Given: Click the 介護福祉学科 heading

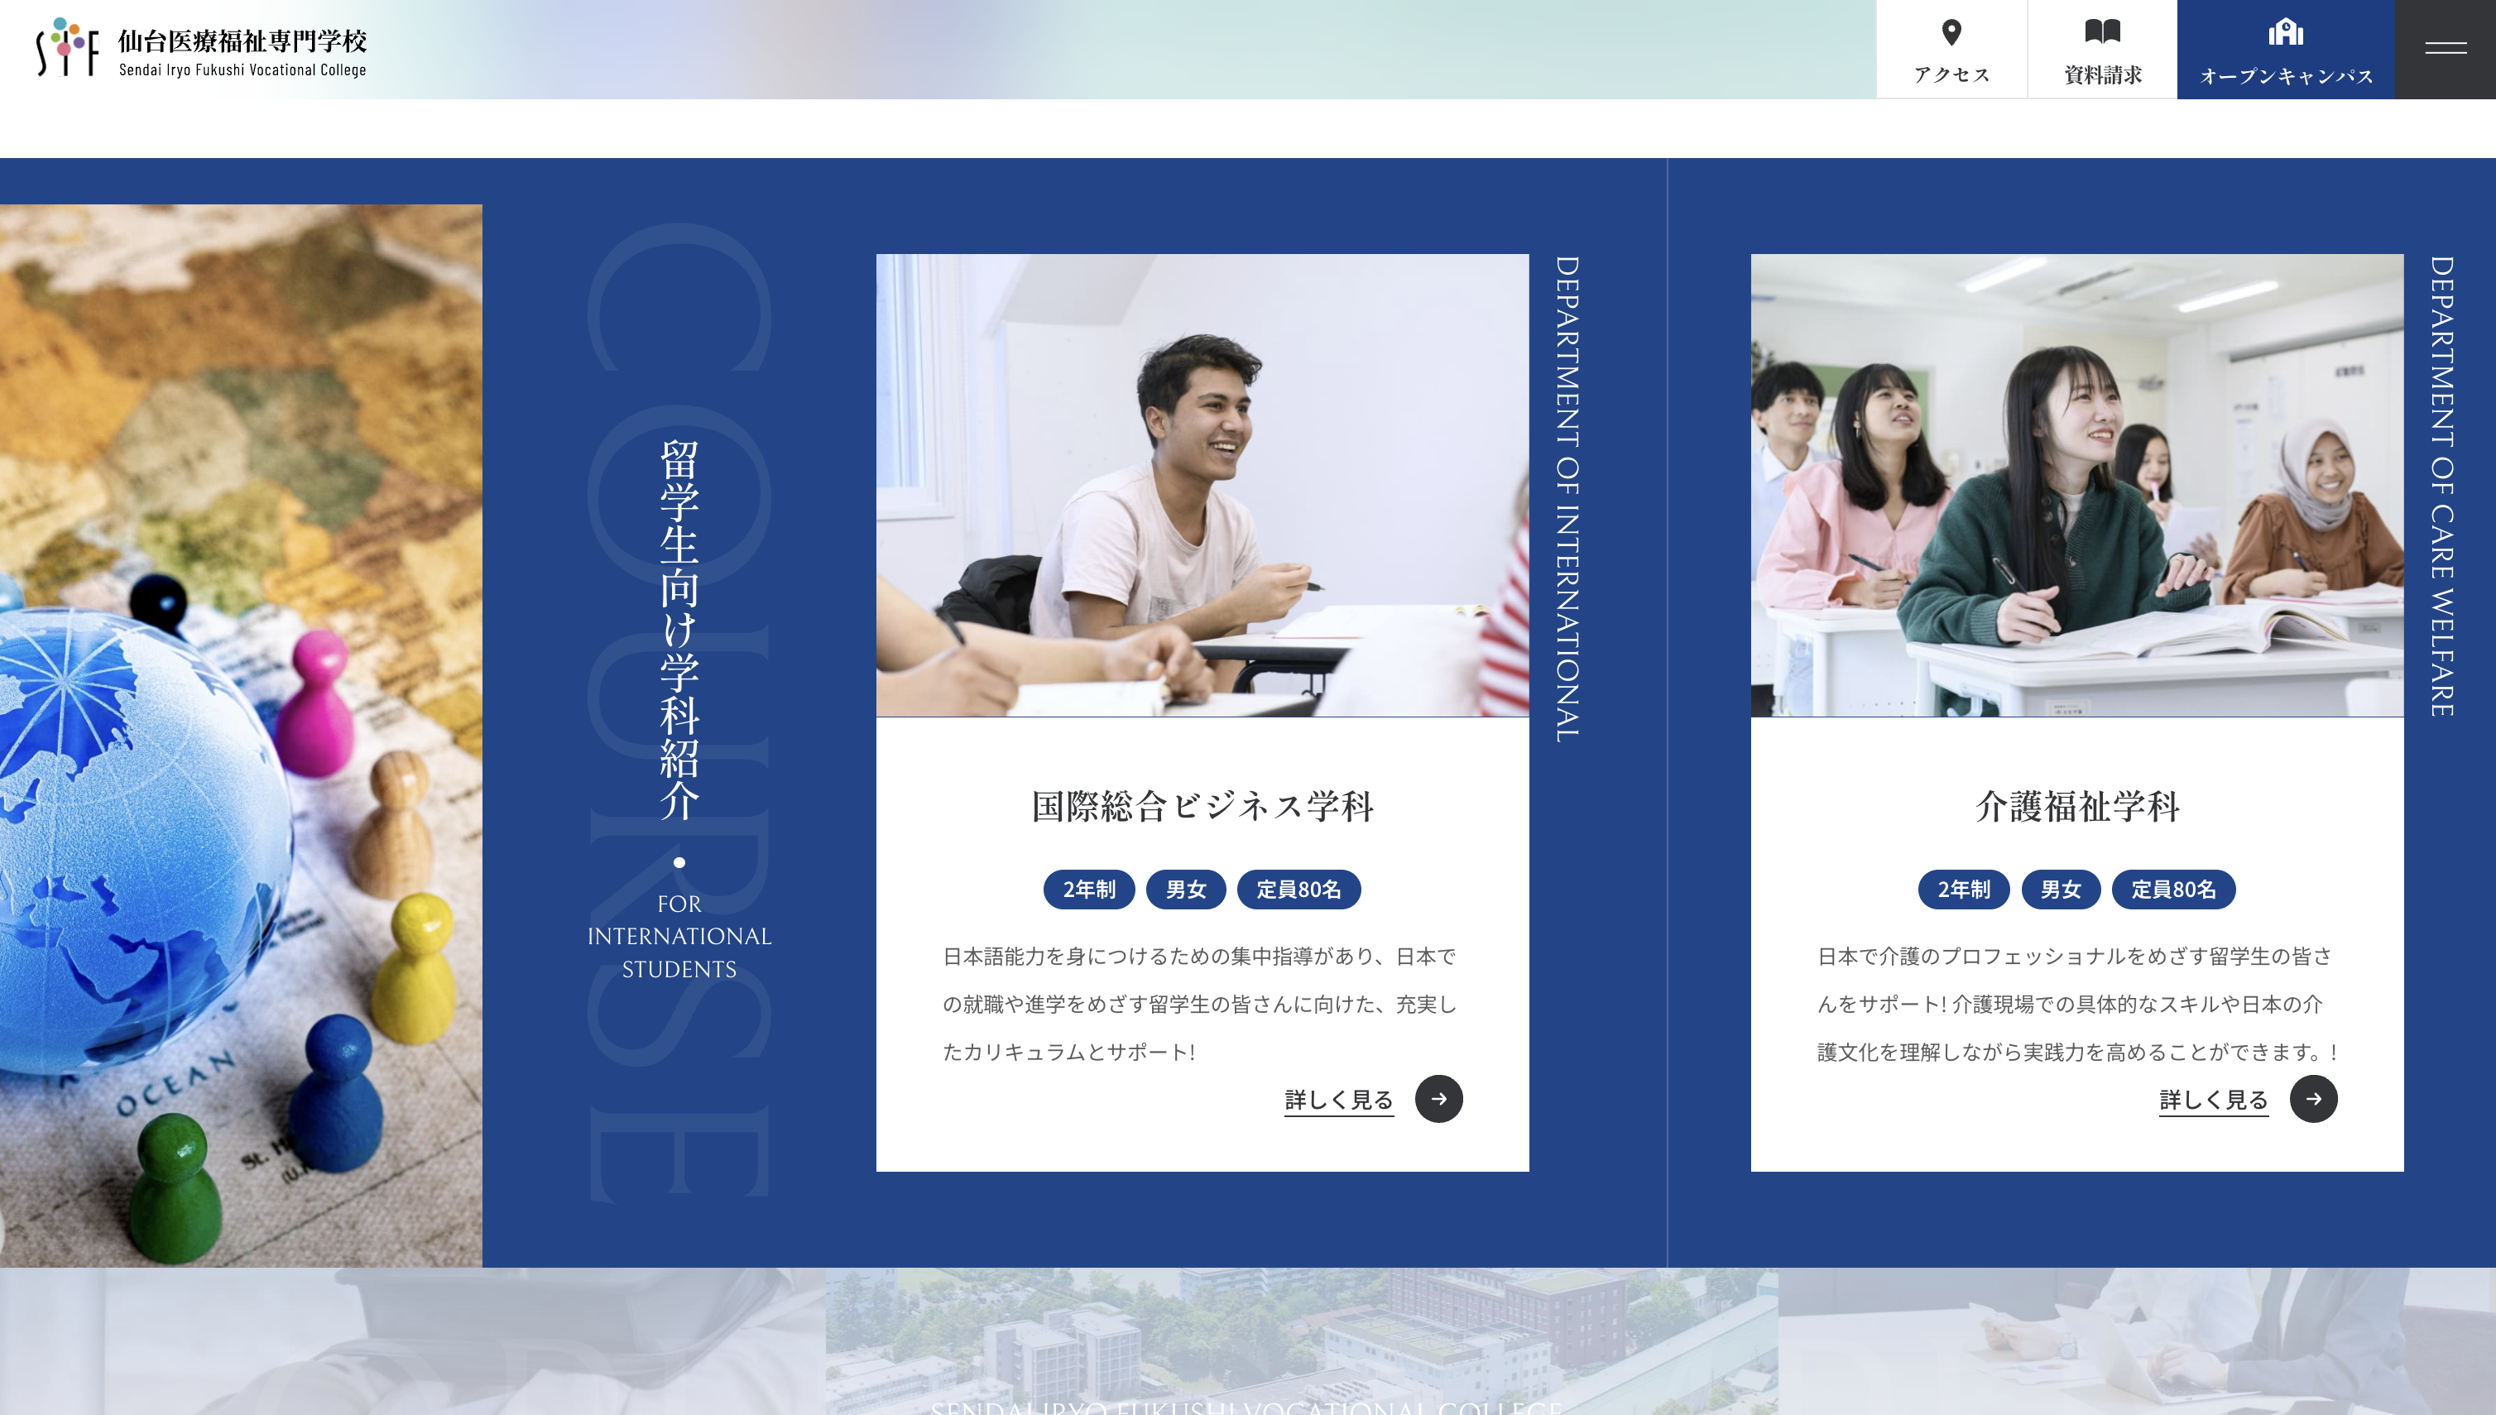Looking at the screenshot, I should [2076, 806].
